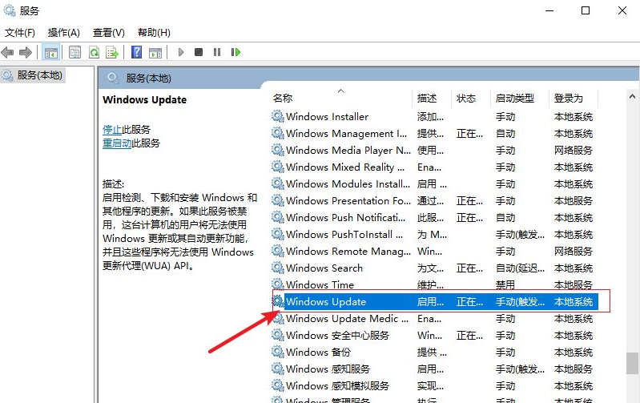Click the 重启动 service link
Viewport: 640px width, 403px height.
(117, 143)
